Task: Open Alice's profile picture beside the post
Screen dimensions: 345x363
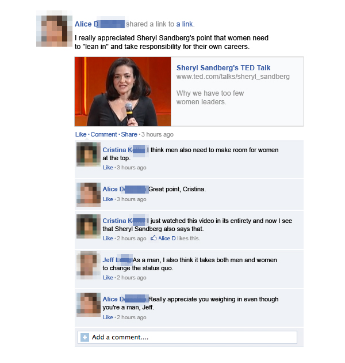Action: (x=54, y=28)
